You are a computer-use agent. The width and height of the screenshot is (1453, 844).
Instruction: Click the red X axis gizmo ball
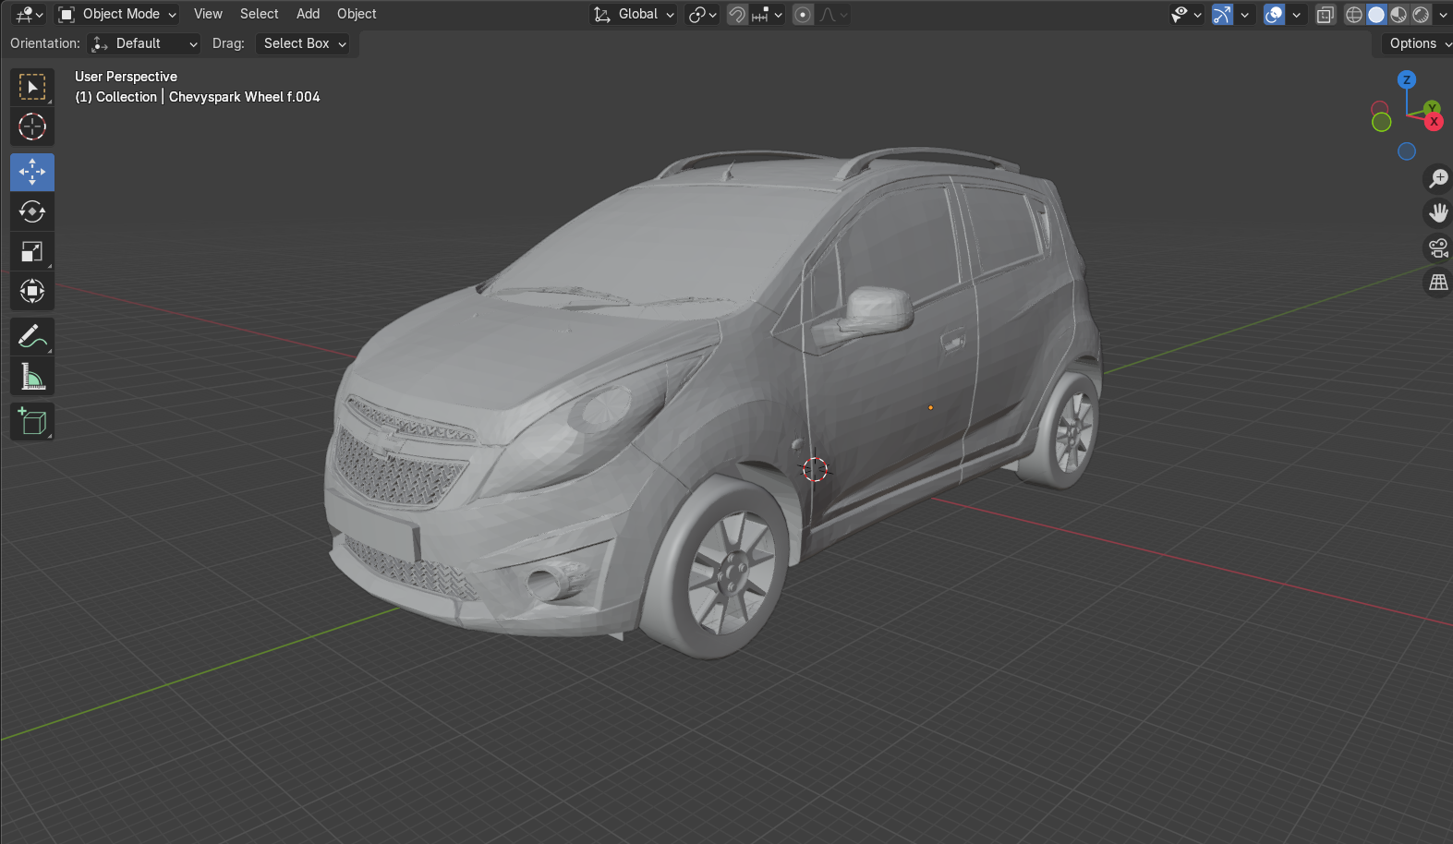(1434, 122)
